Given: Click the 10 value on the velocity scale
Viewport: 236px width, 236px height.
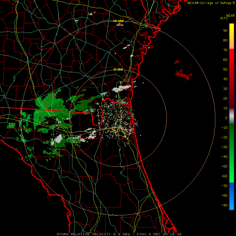Looking at the screenshot, I should pos(225,108).
